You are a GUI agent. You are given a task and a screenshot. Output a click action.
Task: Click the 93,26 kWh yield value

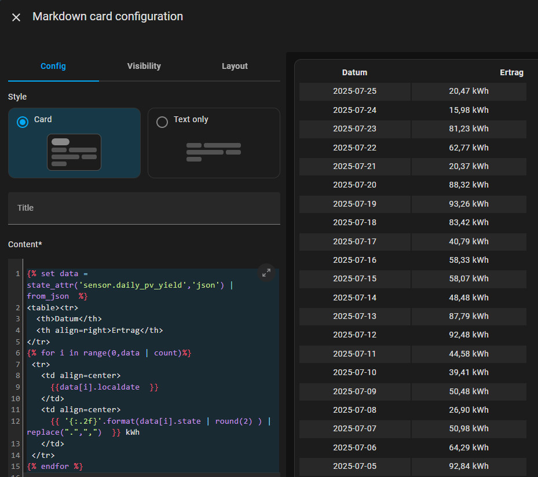coord(469,204)
